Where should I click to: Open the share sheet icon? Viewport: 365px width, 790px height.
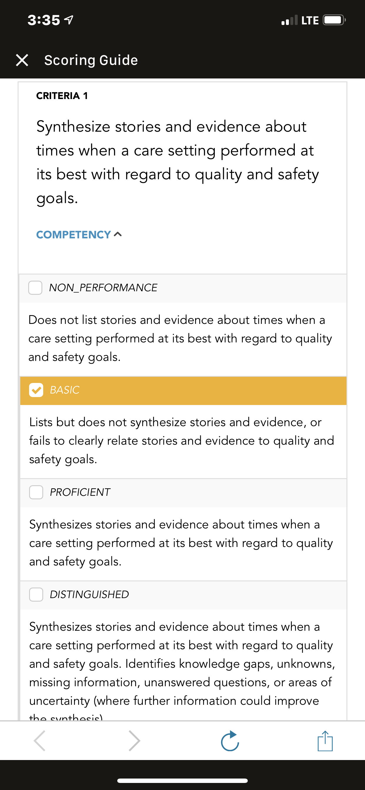(x=325, y=741)
